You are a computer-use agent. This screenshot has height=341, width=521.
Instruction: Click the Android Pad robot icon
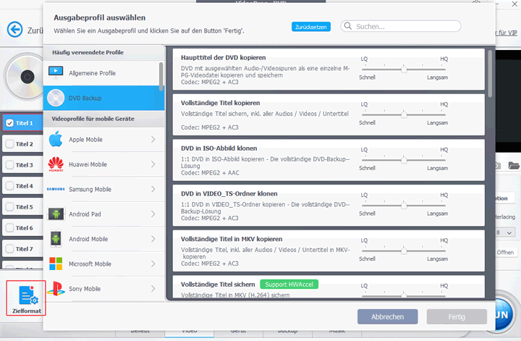(x=56, y=214)
